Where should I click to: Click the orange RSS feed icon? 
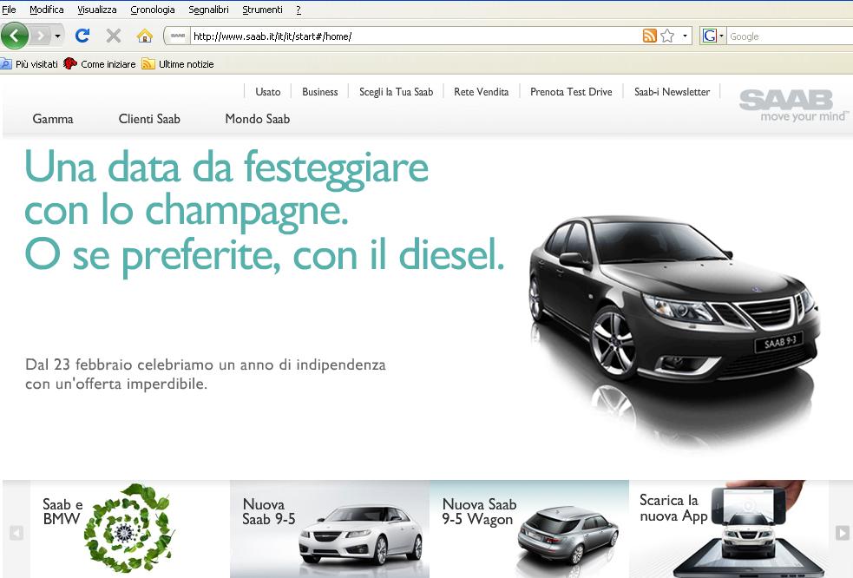[x=650, y=36]
